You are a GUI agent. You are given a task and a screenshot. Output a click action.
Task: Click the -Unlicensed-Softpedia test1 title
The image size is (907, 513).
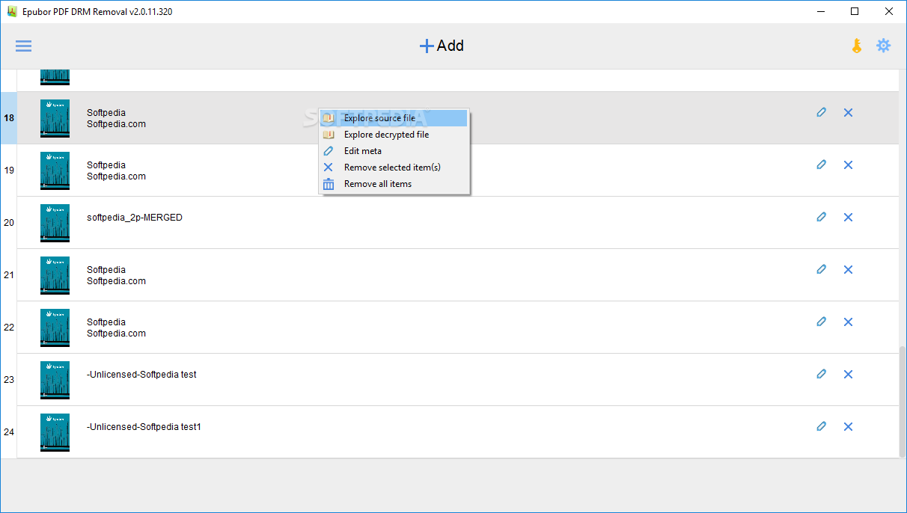coord(144,427)
